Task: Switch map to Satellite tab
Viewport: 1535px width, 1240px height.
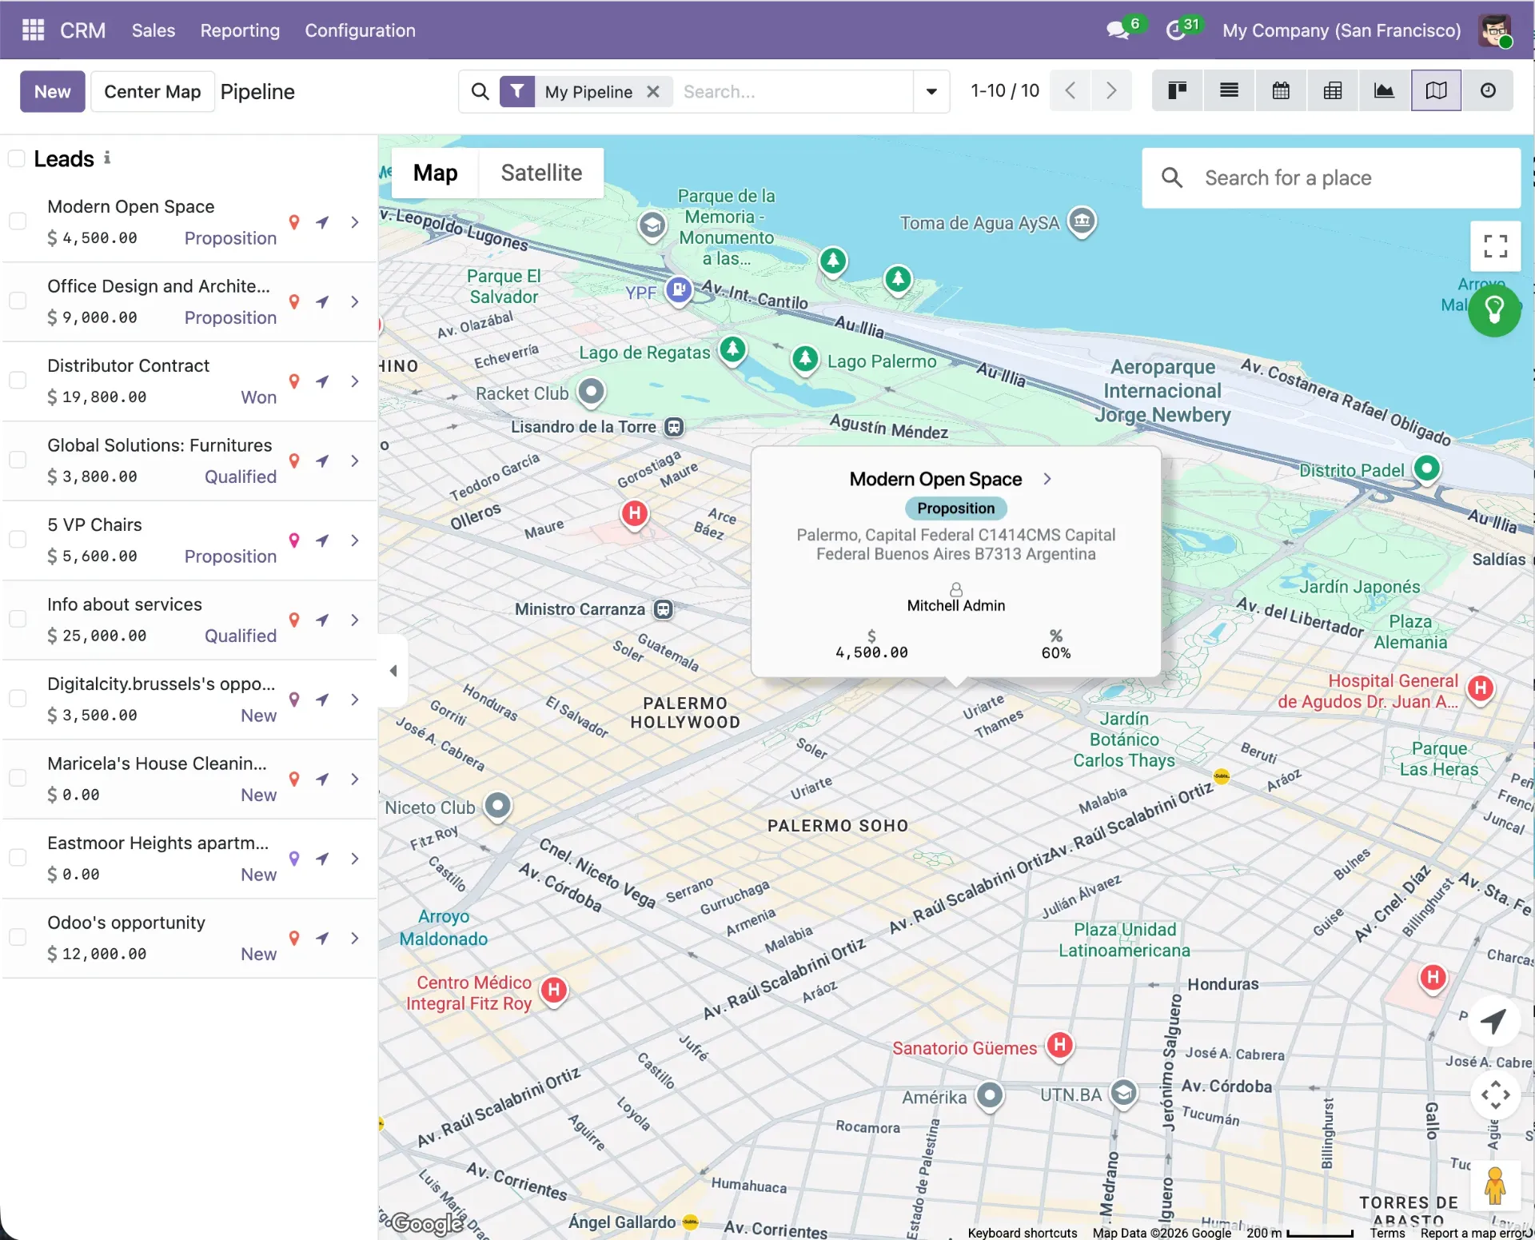Action: [x=541, y=173]
